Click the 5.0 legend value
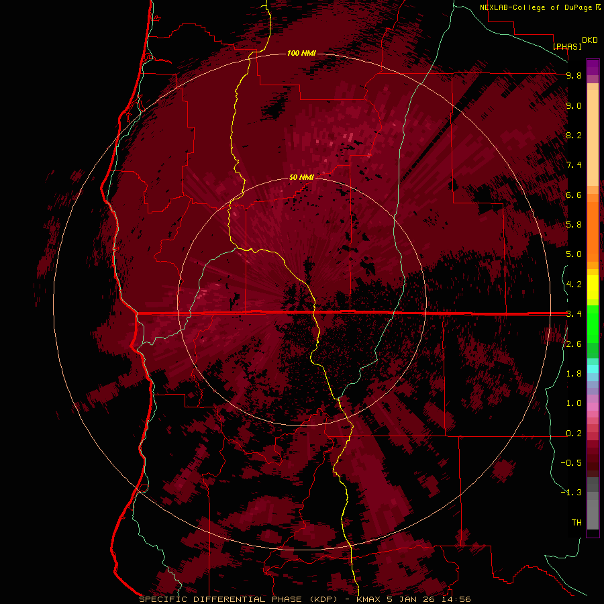The width and height of the screenshot is (604, 604). 574,254
